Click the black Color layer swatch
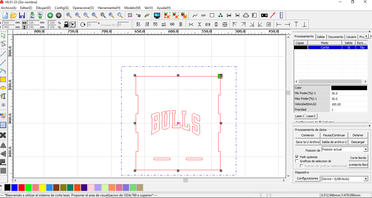 [x=349, y=88]
